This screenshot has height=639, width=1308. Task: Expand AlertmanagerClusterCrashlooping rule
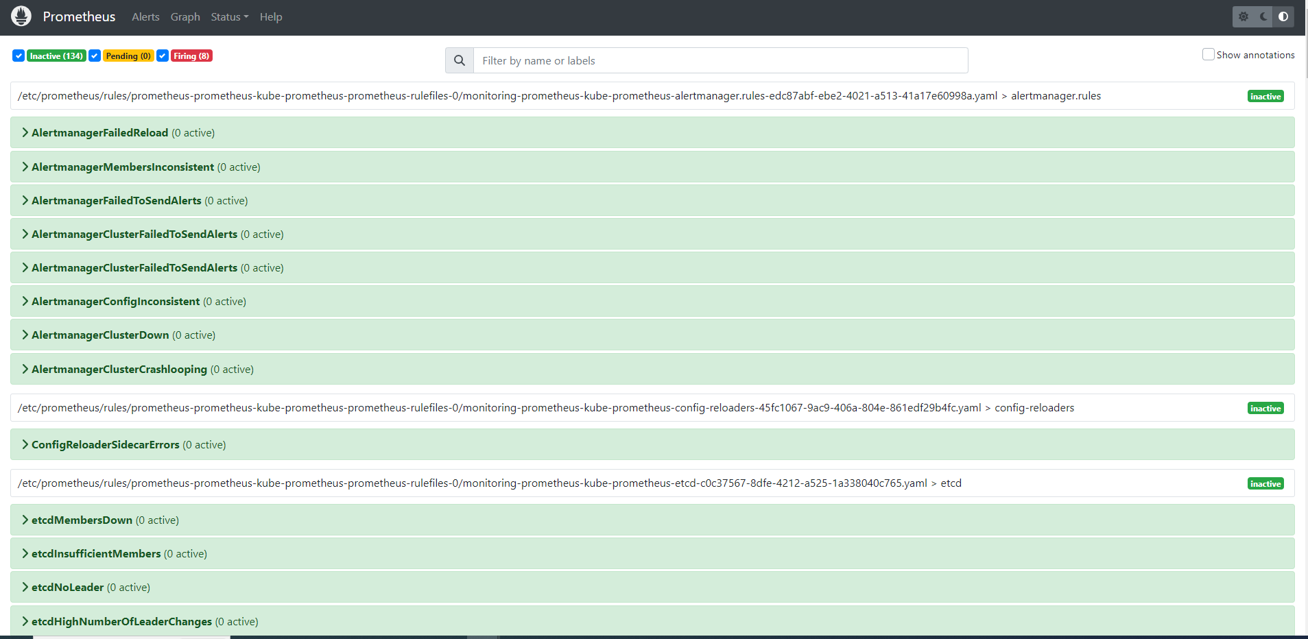(652, 369)
